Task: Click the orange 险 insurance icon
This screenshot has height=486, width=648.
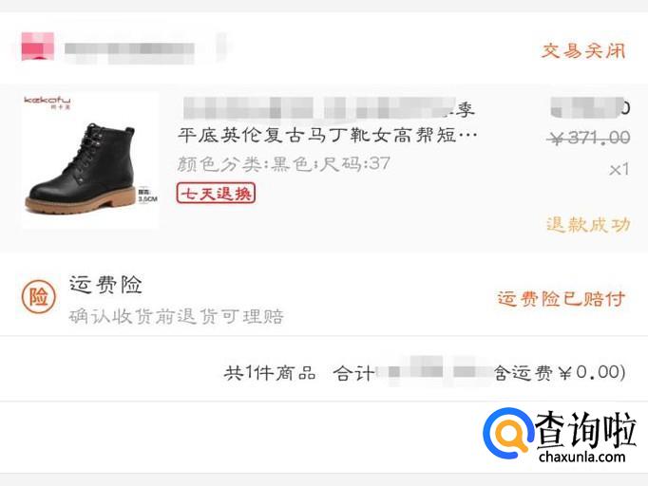Action: (38, 297)
